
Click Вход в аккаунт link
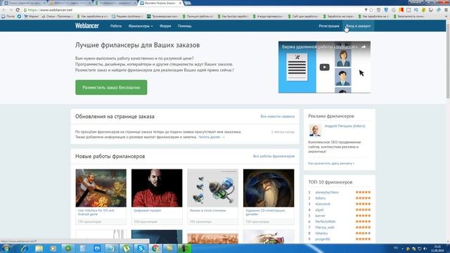358,26
